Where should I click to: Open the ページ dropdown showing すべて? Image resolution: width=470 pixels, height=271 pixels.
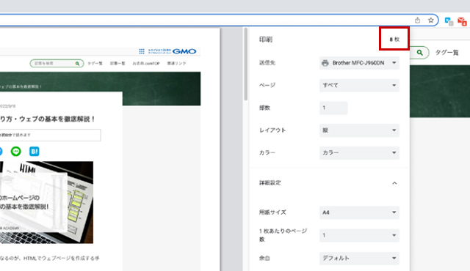359,86
